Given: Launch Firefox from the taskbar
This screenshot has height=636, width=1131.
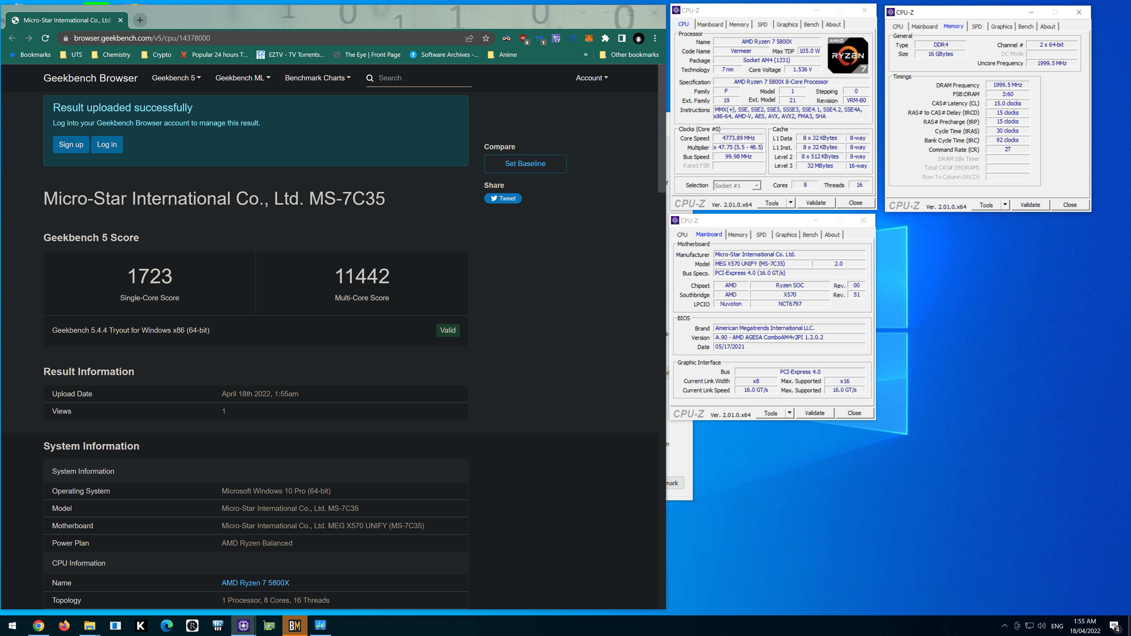Looking at the screenshot, I should coord(64,625).
